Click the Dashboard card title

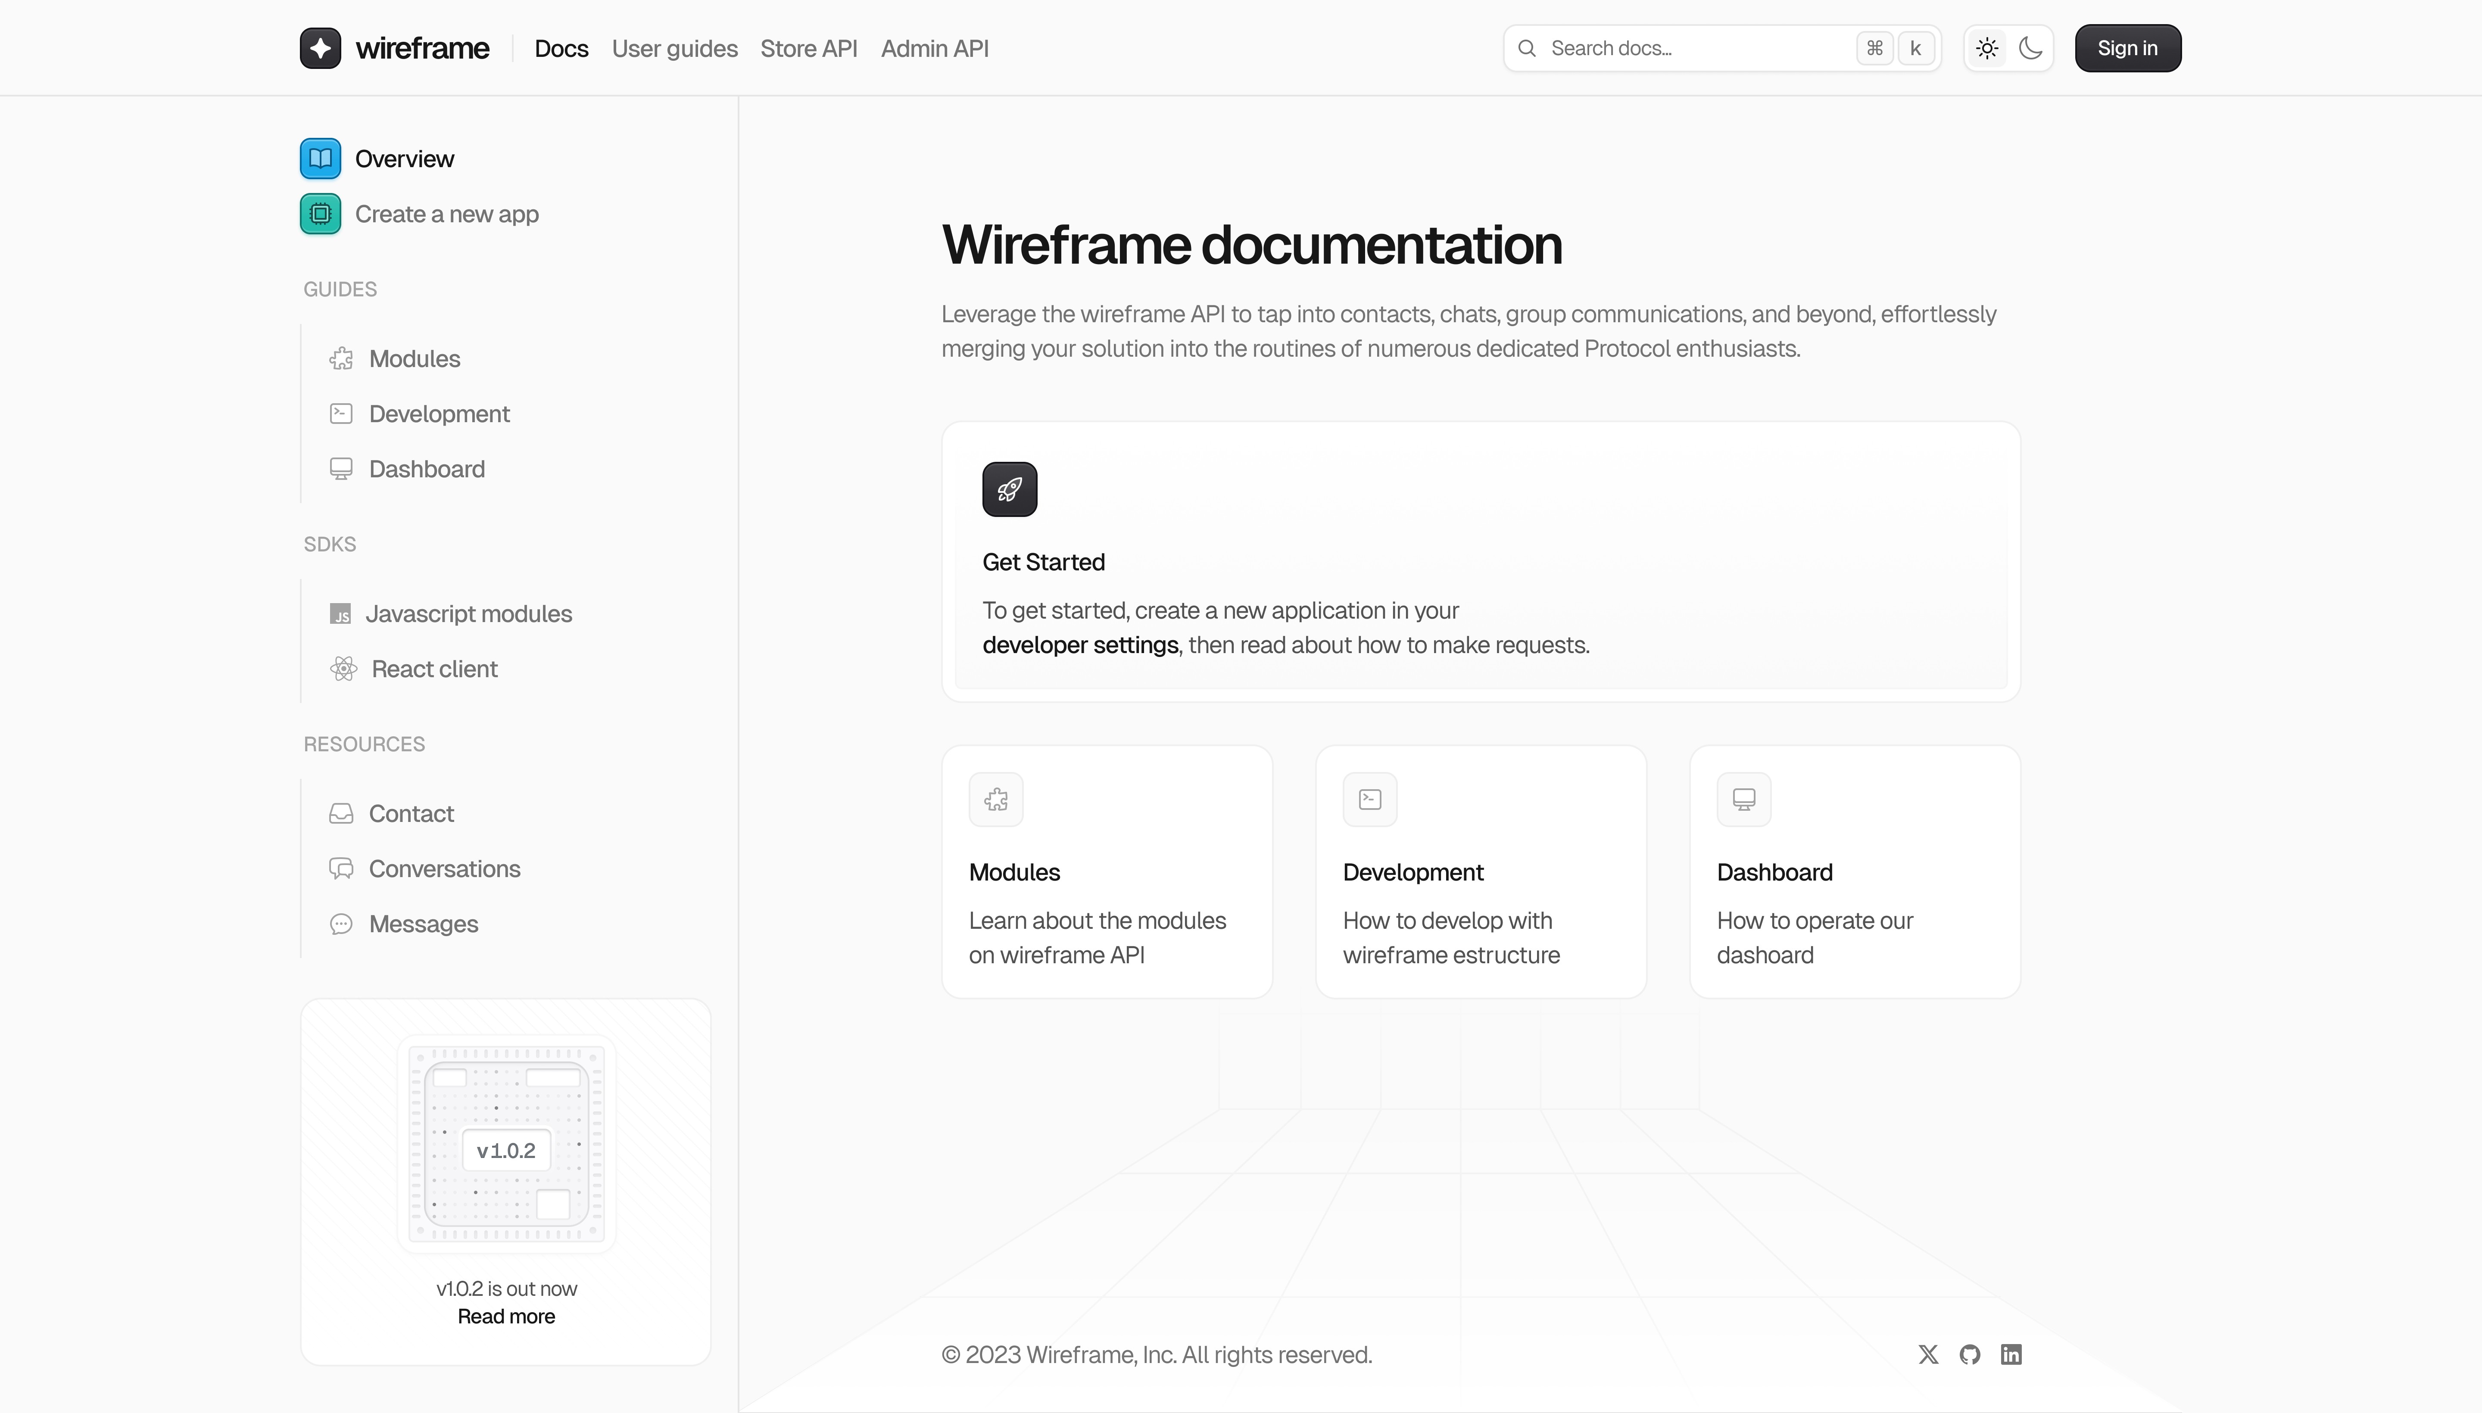click(1774, 872)
